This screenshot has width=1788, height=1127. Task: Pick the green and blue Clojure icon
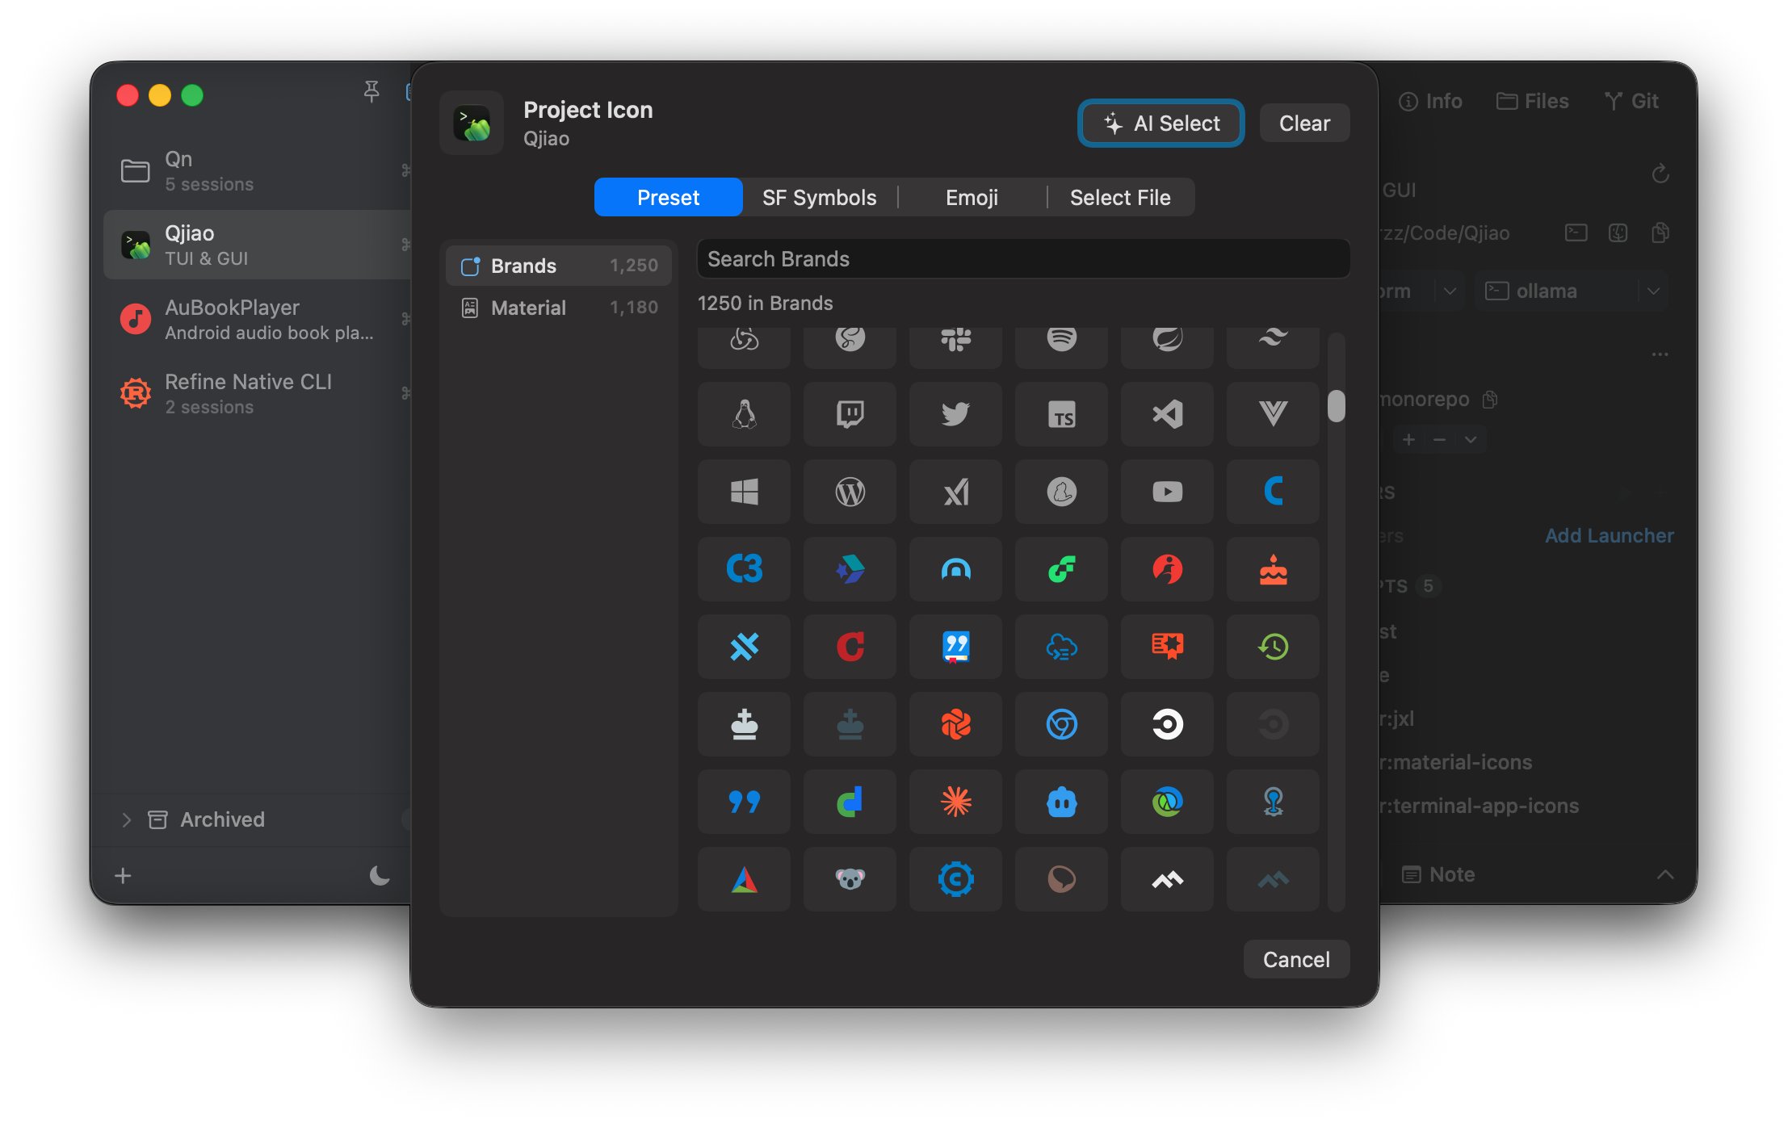coord(1167,802)
